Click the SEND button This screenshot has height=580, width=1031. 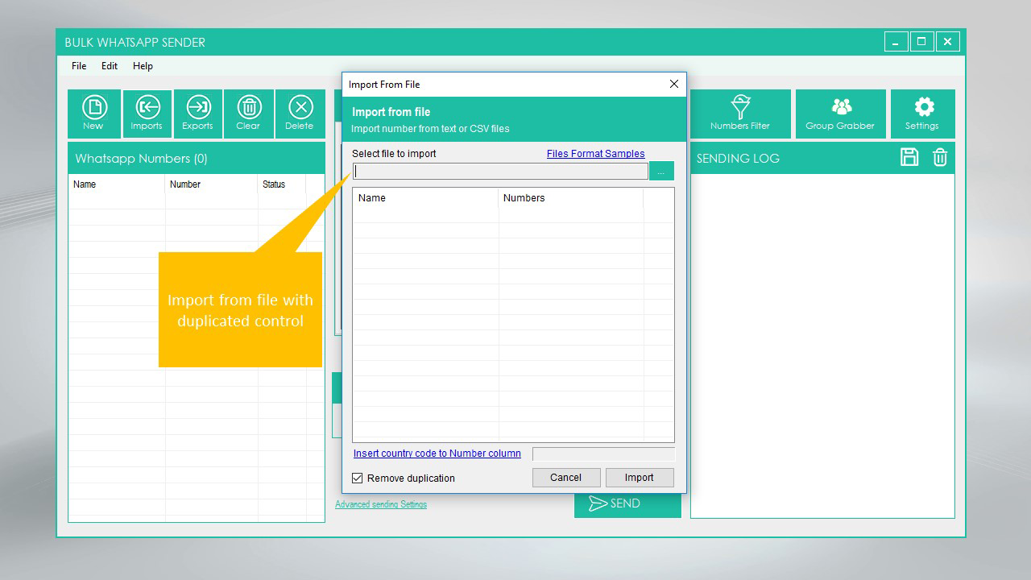(x=627, y=503)
